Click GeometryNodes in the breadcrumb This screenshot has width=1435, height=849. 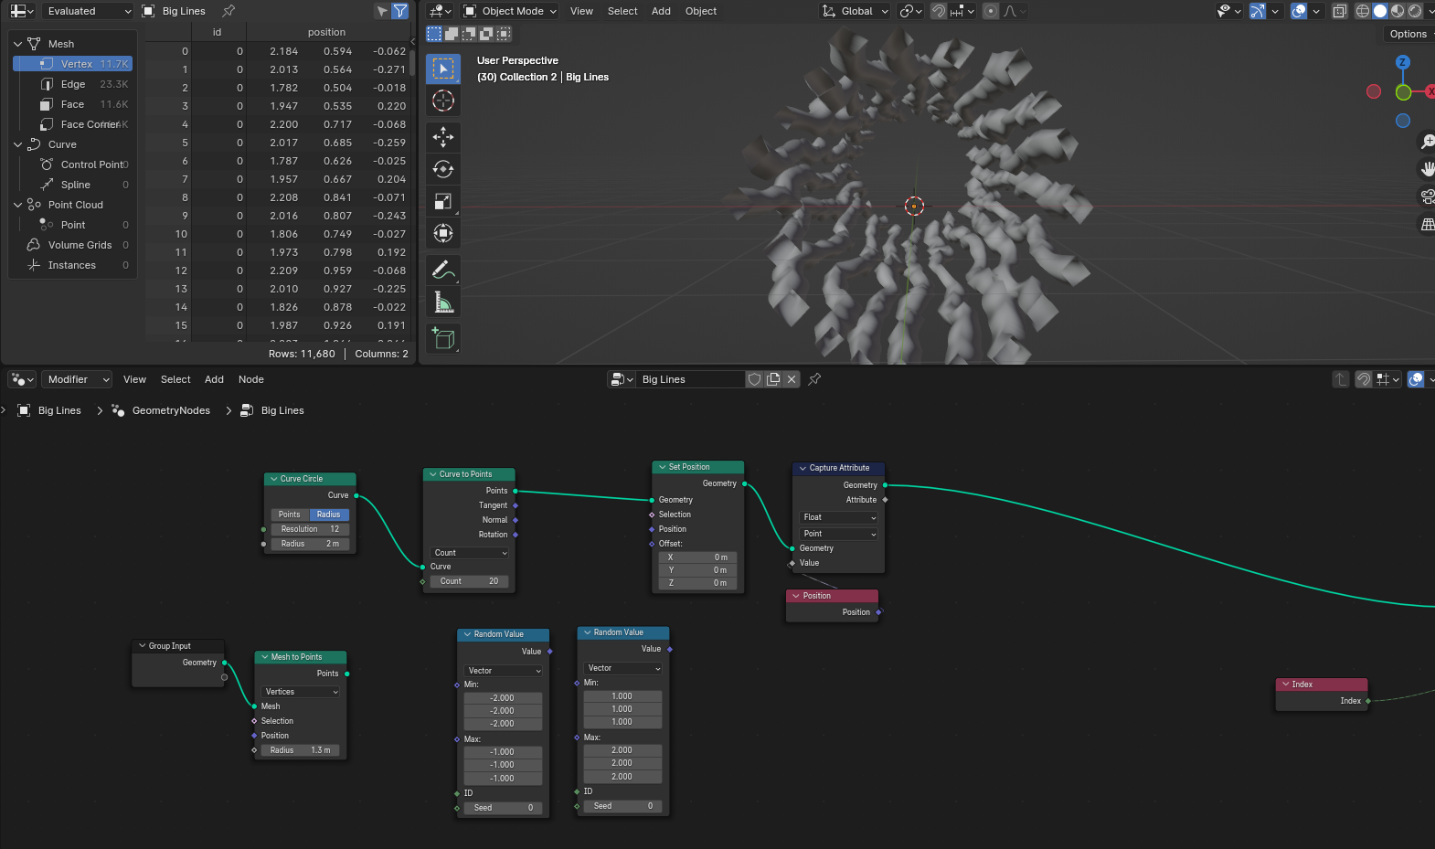pyautogui.click(x=171, y=410)
